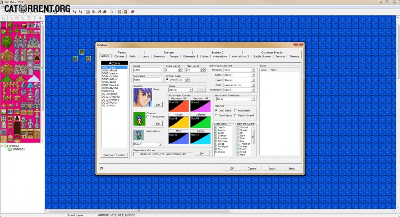This screenshot has width=400, height=217.
Task: Open the Resource Manager toolbar icon
Action: click(x=94, y=12)
